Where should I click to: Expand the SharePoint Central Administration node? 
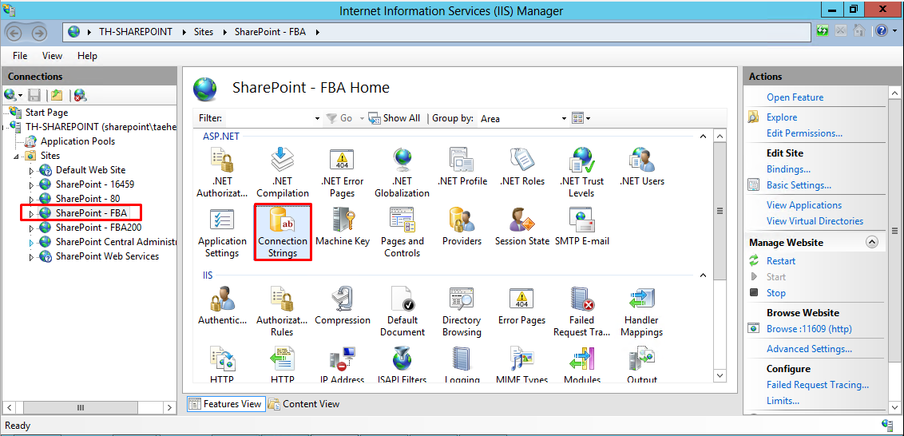coord(31,242)
